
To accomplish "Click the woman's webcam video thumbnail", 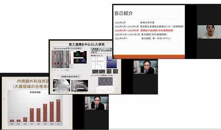I will coord(209,32).
